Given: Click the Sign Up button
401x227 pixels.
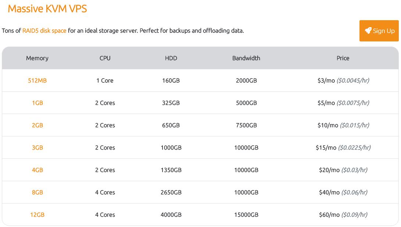Looking at the screenshot, I should [x=379, y=31].
